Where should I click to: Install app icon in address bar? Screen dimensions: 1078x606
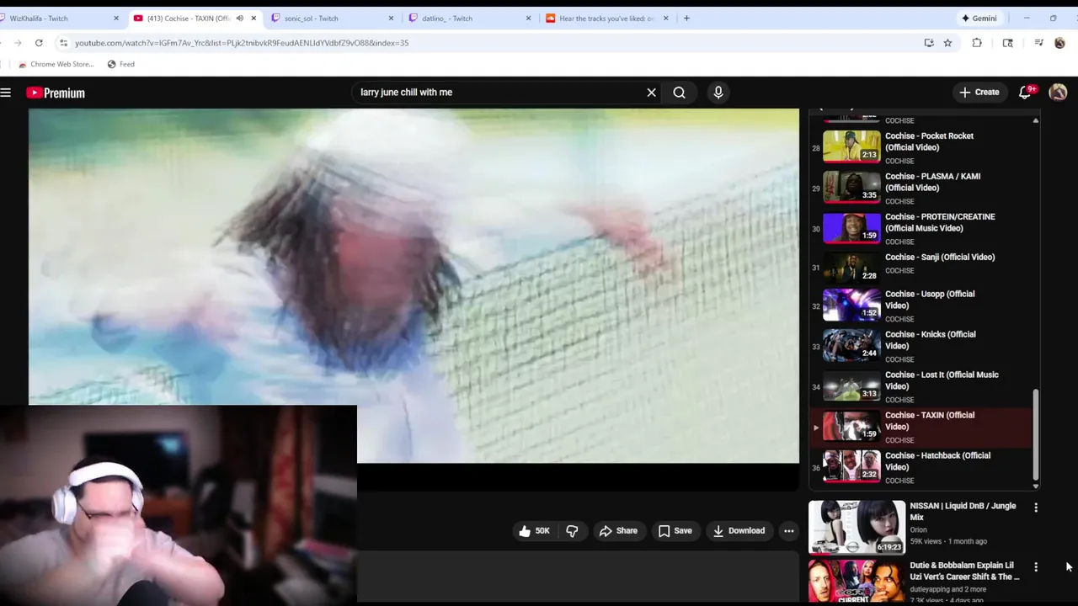(x=929, y=43)
